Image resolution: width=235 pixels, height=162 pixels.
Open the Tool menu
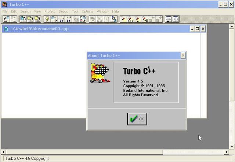point(75,11)
